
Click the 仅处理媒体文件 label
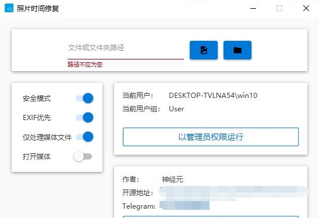click(x=47, y=138)
